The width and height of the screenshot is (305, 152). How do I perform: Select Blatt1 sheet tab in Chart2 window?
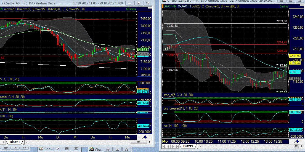pos(15,142)
